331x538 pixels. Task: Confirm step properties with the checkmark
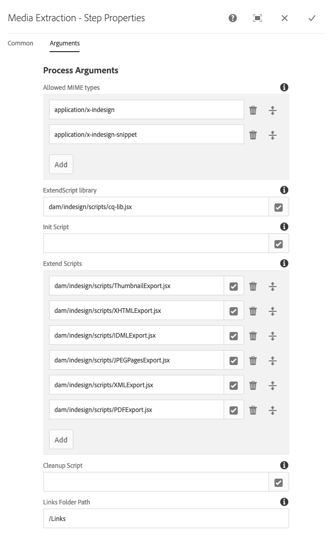pyautogui.click(x=312, y=18)
